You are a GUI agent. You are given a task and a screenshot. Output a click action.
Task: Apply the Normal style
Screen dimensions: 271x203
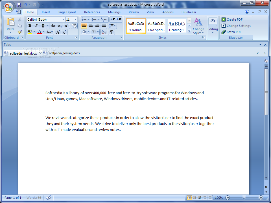pyautogui.click(x=136, y=26)
